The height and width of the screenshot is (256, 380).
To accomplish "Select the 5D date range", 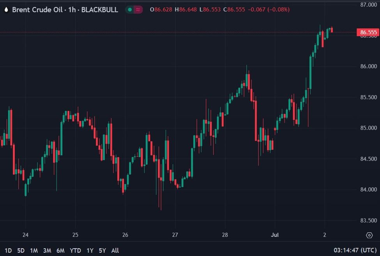I will (21, 251).
